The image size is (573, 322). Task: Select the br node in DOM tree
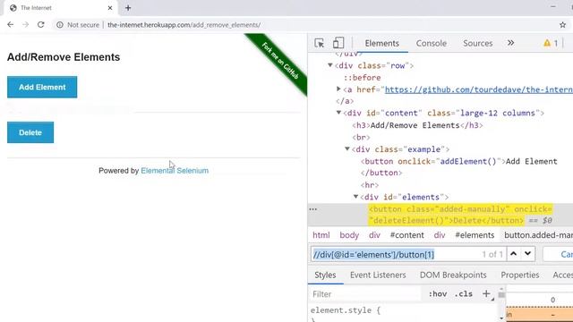361,137
